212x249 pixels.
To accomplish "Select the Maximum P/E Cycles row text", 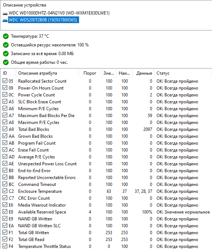I will [38, 123].
